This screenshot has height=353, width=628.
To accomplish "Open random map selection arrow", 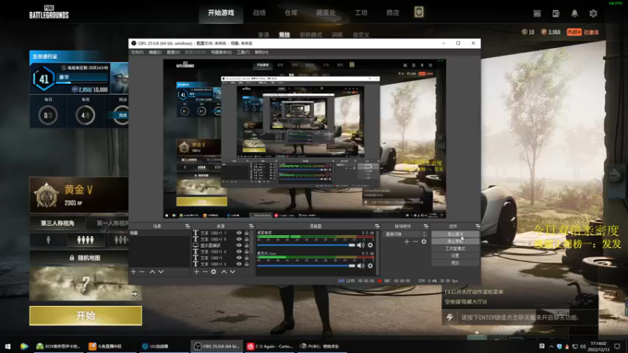I will coord(134,294).
